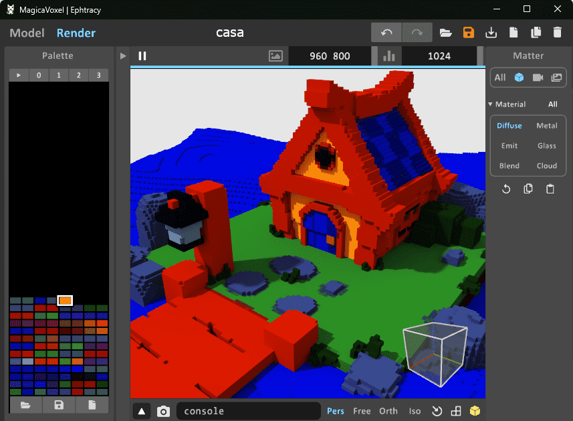Pause the rendering
Image resolution: width=573 pixels, height=421 pixels.
142,56
